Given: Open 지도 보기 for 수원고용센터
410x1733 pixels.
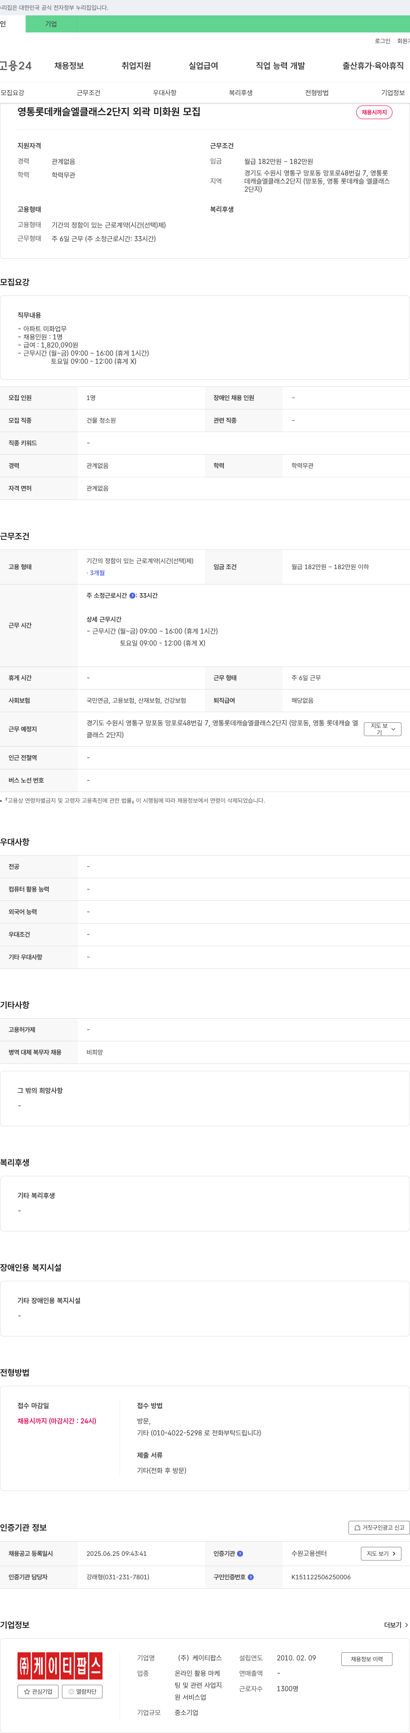Looking at the screenshot, I should click(381, 1553).
